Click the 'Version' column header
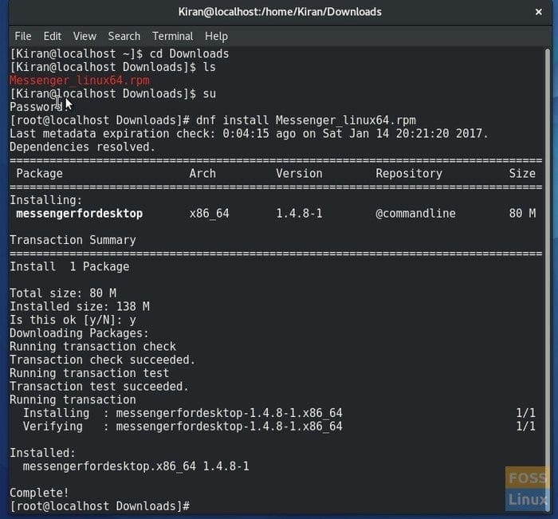The height and width of the screenshot is (519, 558). click(x=299, y=173)
